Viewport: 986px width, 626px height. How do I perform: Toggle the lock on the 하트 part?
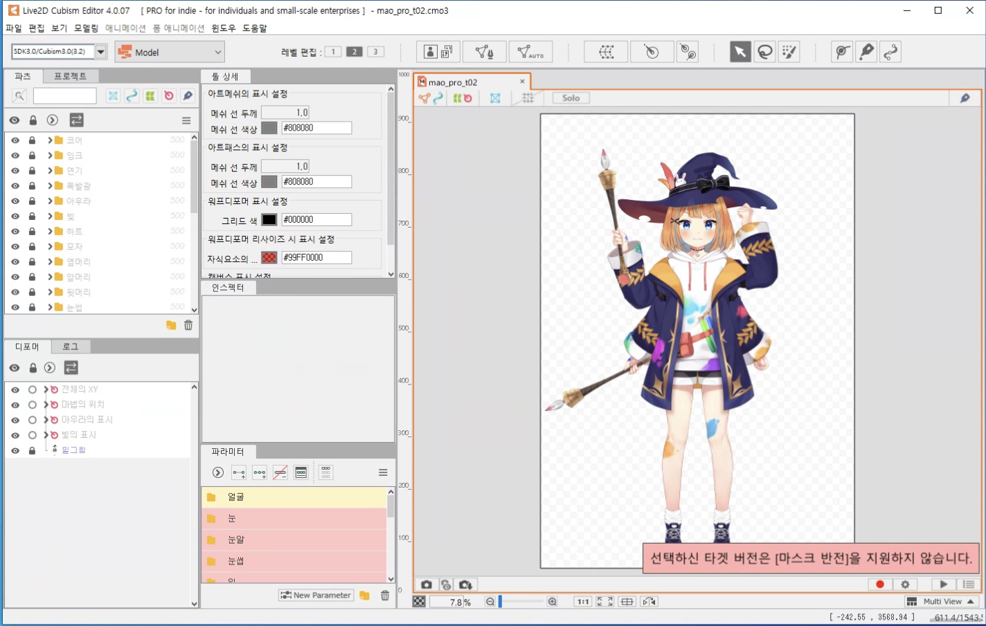pos(32,232)
